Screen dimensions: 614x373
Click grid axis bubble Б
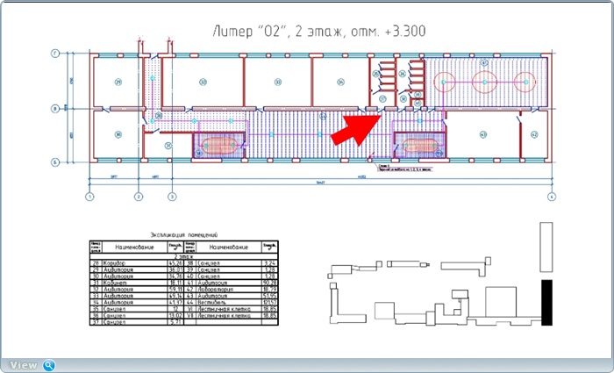[55, 161]
